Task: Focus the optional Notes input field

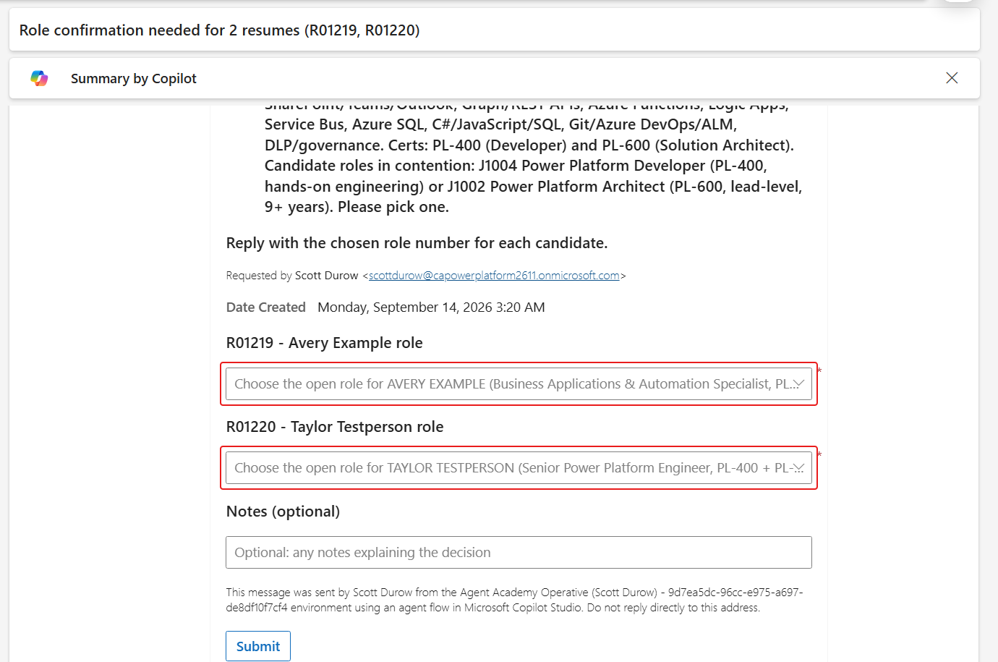Action: [x=519, y=553]
